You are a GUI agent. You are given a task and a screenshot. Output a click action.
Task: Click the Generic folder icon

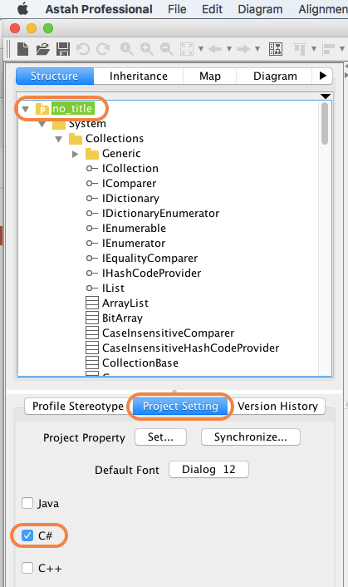(x=92, y=154)
